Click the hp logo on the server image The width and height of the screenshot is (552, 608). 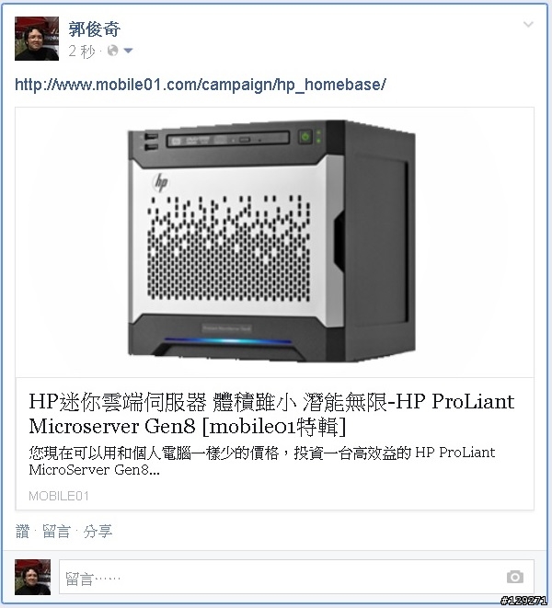[x=160, y=182]
